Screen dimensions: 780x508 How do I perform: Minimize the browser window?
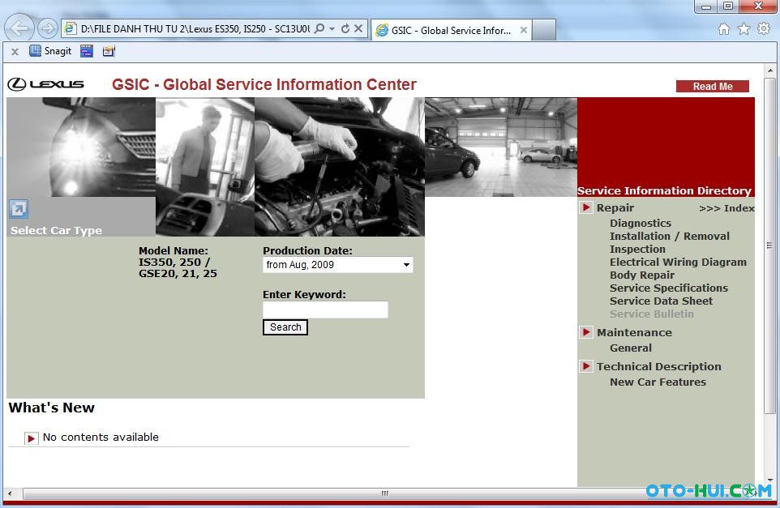[x=706, y=6]
